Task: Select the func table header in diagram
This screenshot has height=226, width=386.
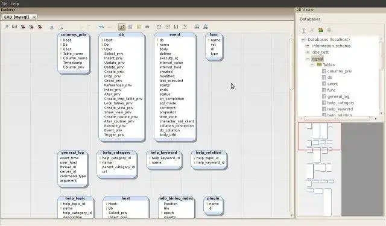Action: (x=214, y=35)
